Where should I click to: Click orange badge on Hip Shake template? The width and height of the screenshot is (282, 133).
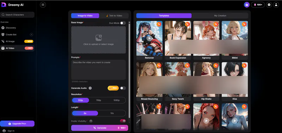tap(216, 65)
